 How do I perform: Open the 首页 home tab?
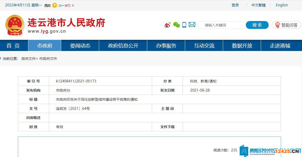coord(13,46)
